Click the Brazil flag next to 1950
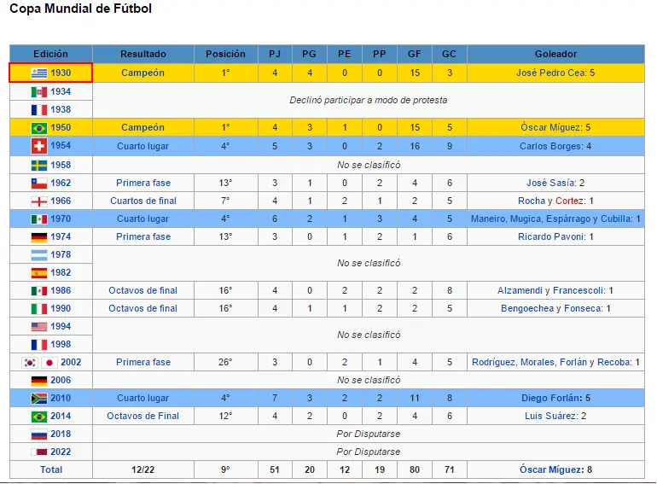Viewport: 657px width, 484px height. point(39,128)
